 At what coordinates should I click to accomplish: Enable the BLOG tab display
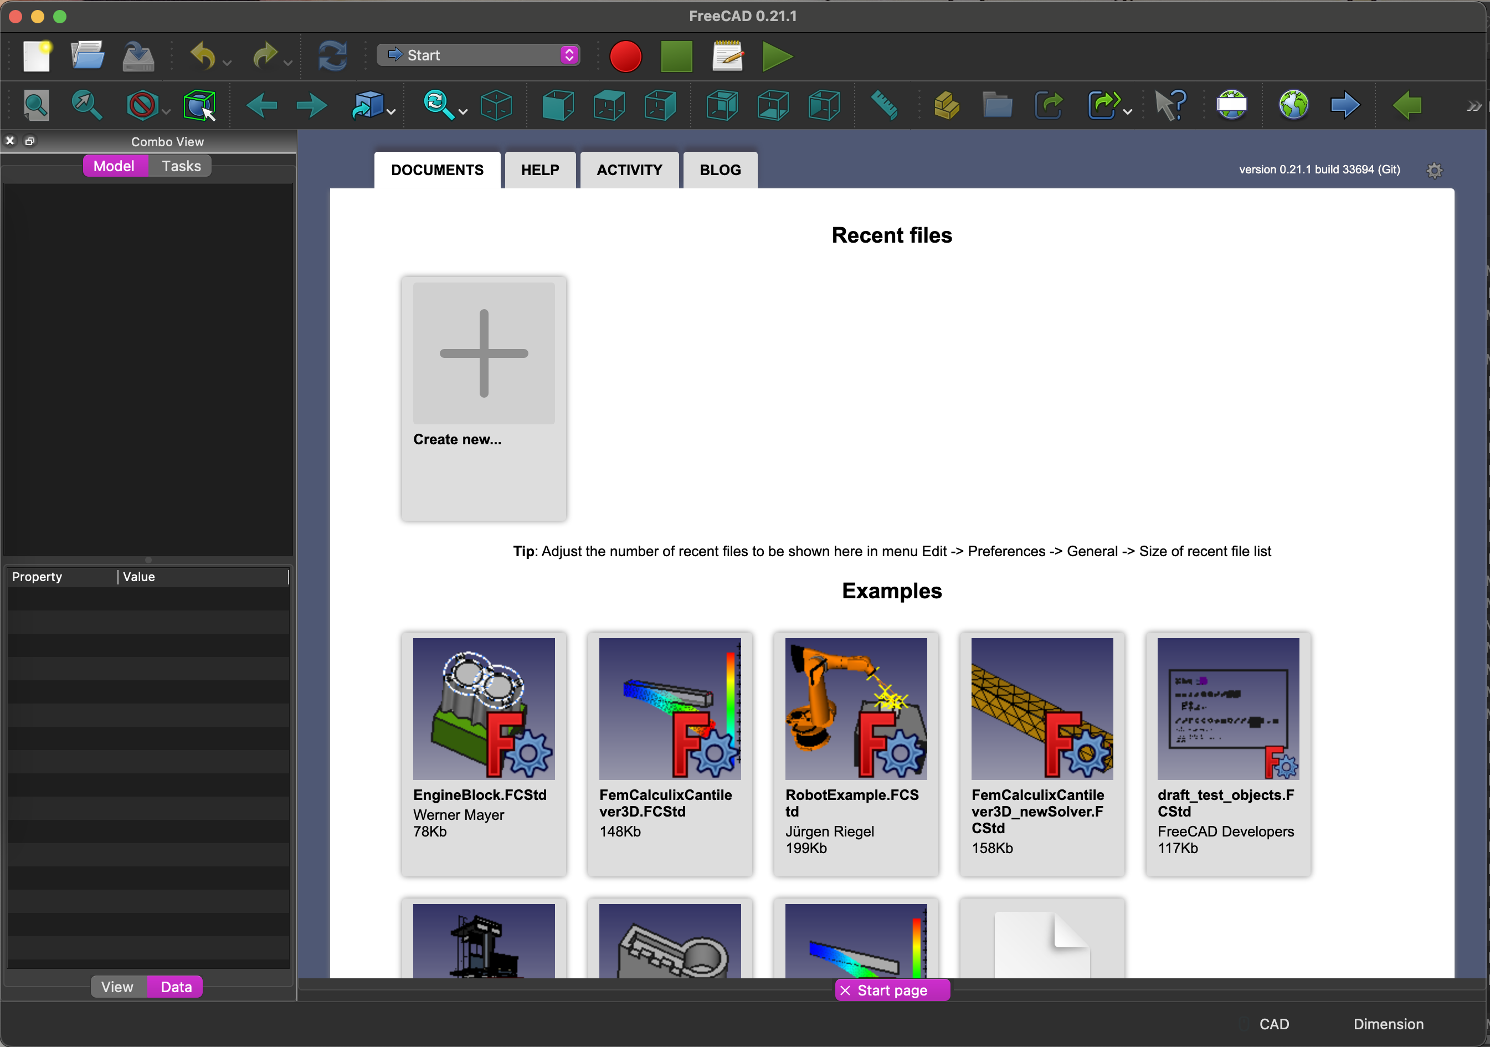click(721, 170)
